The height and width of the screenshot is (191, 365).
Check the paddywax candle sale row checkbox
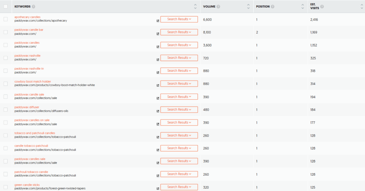click(6, 97)
